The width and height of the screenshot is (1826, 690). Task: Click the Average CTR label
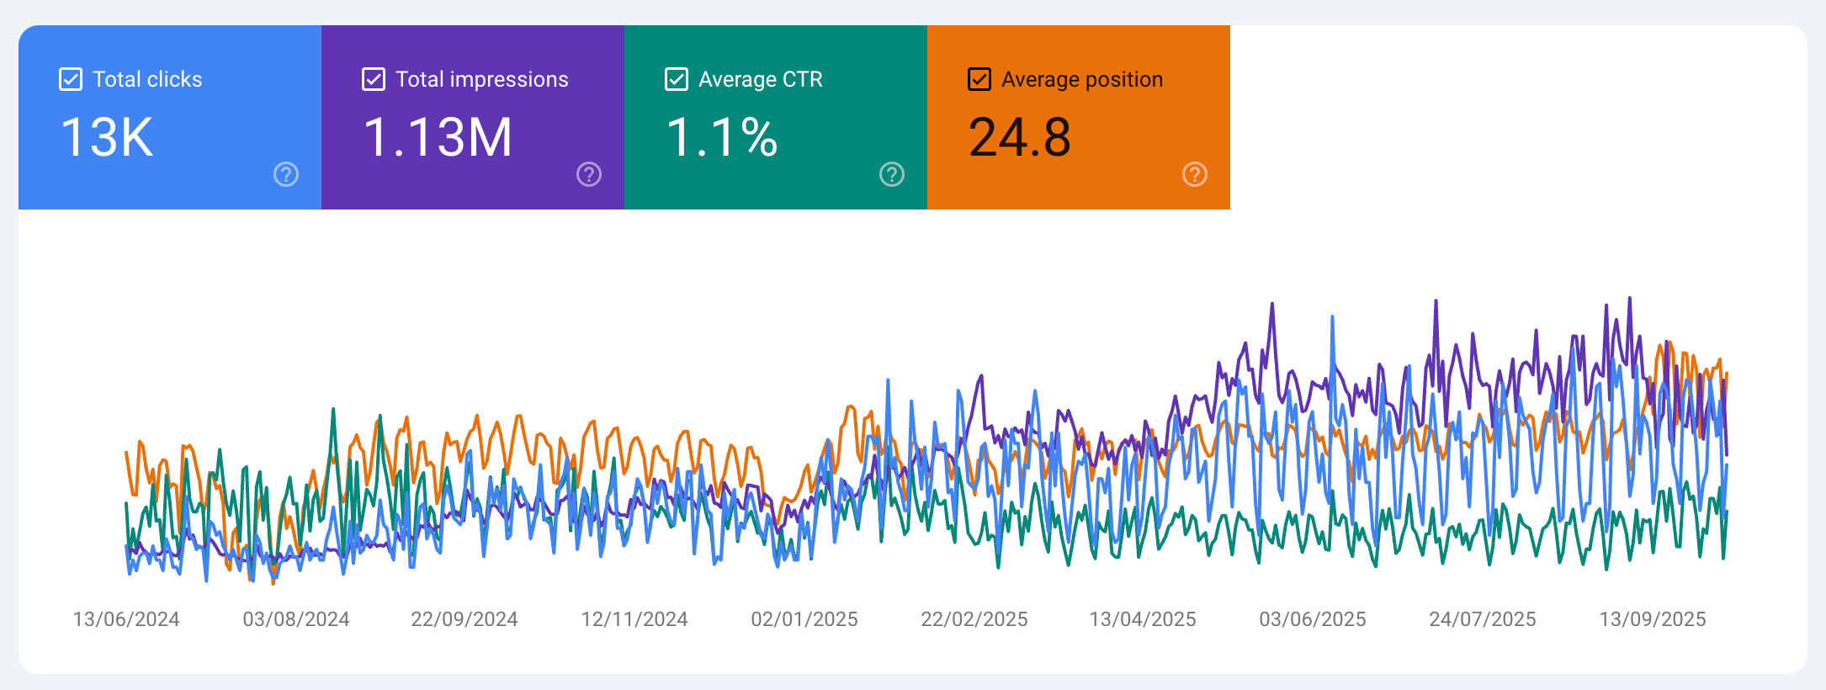760,79
